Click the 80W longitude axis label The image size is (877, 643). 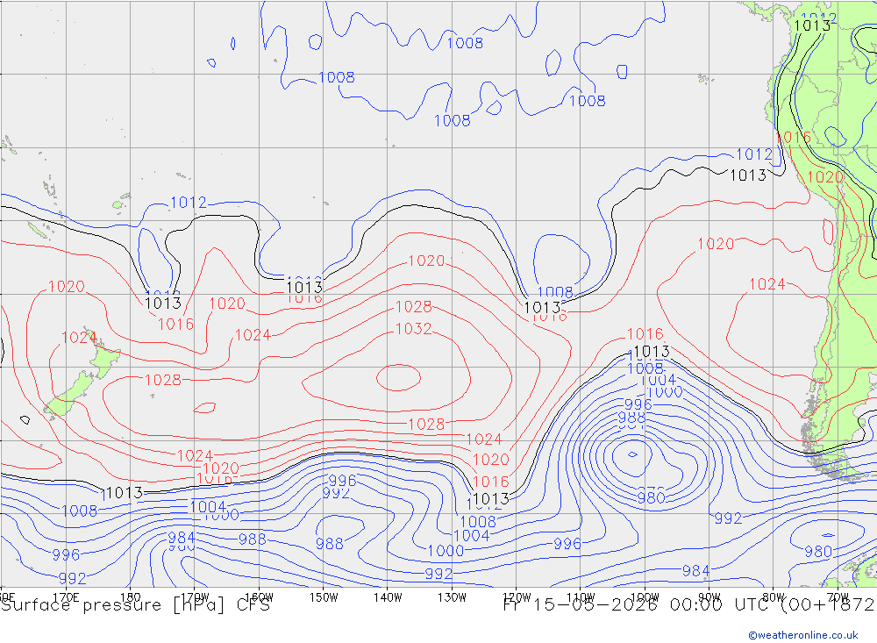click(774, 597)
